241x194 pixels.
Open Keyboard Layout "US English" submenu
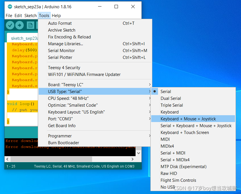click(x=95, y=112)
